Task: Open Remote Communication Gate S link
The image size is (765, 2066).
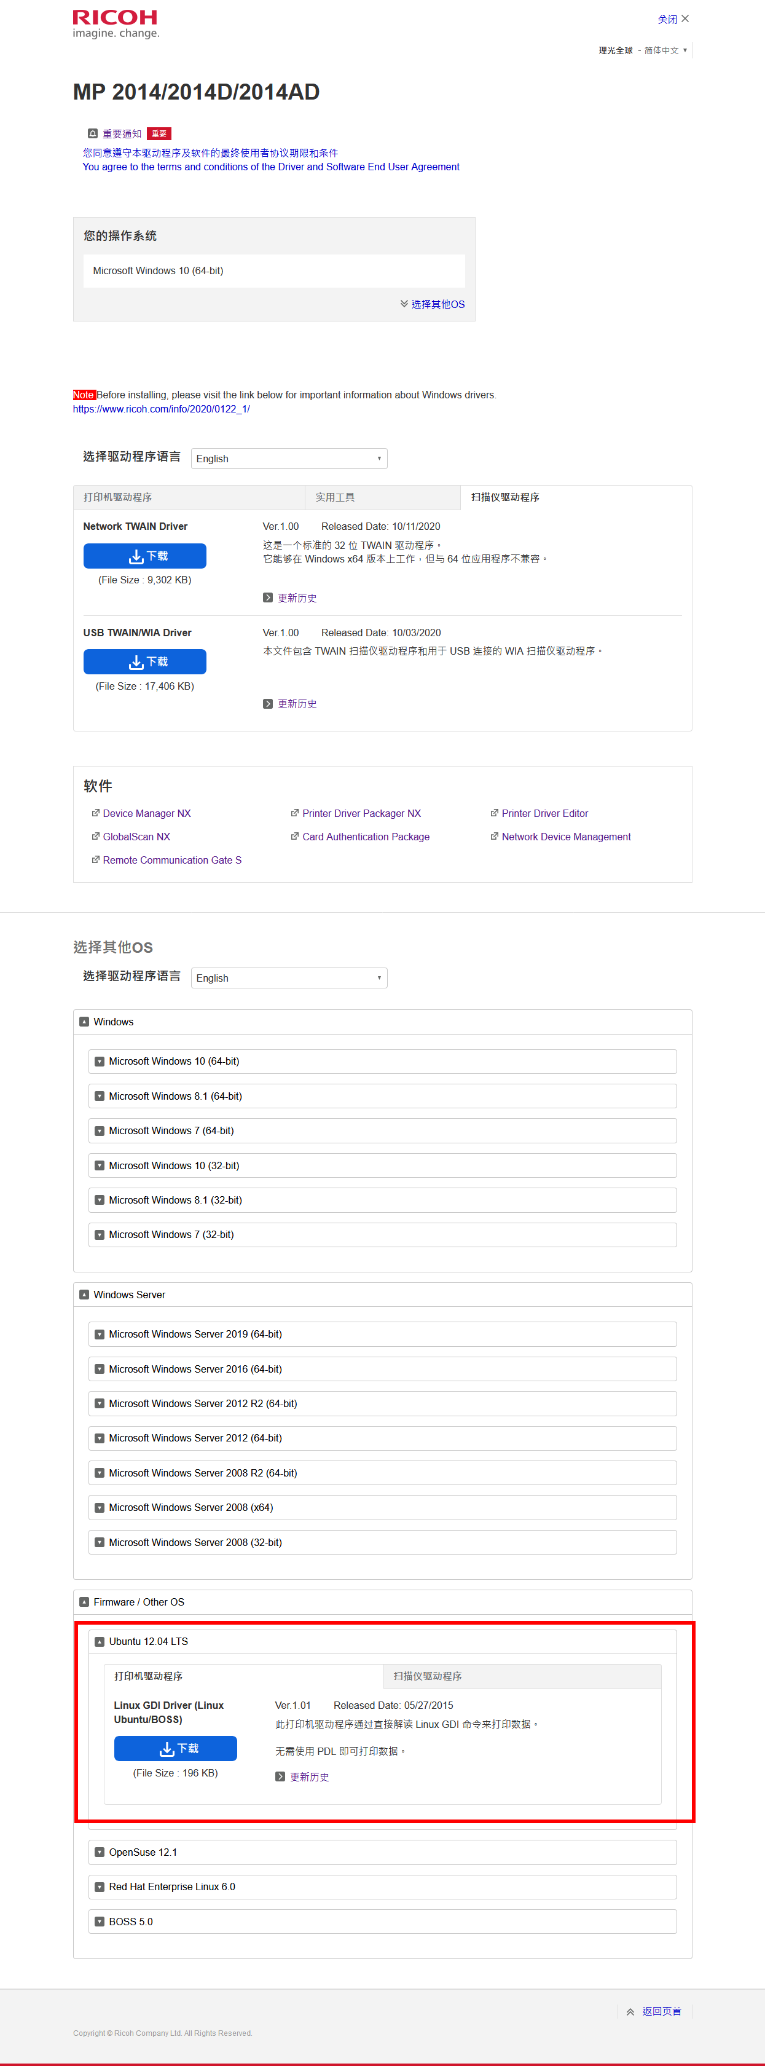Action: coord(171,860)
